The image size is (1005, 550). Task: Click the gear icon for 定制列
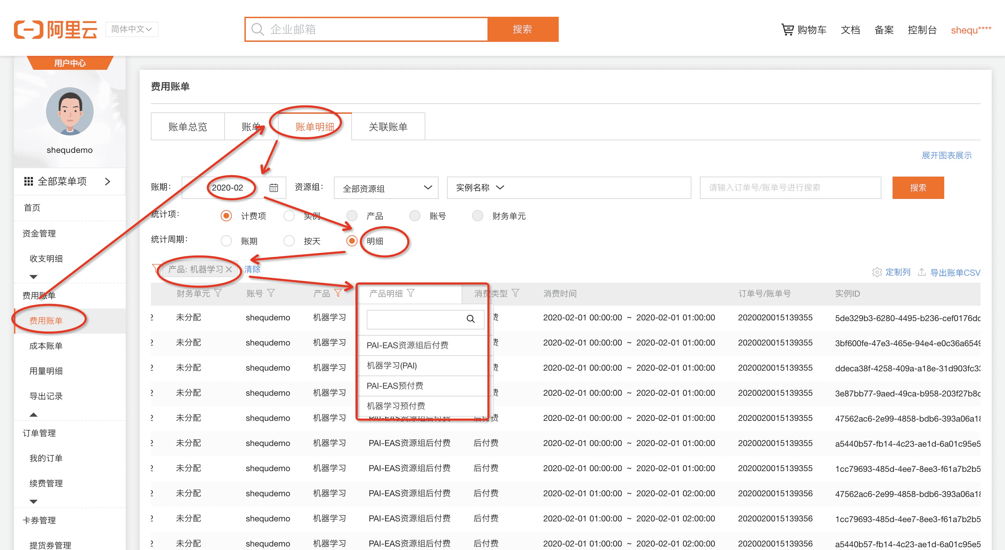877,272
